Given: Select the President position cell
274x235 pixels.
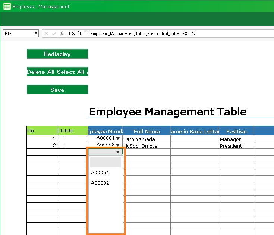Looking at the screenshot, I should tap(236, 146).
